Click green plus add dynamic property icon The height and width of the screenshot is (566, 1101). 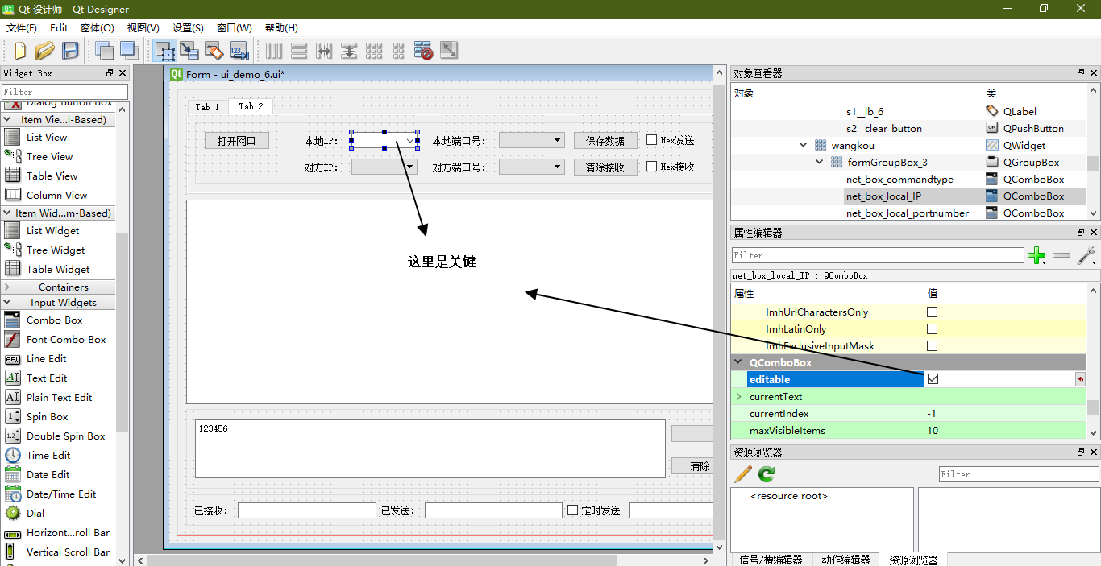click(x=1037, y=256)
